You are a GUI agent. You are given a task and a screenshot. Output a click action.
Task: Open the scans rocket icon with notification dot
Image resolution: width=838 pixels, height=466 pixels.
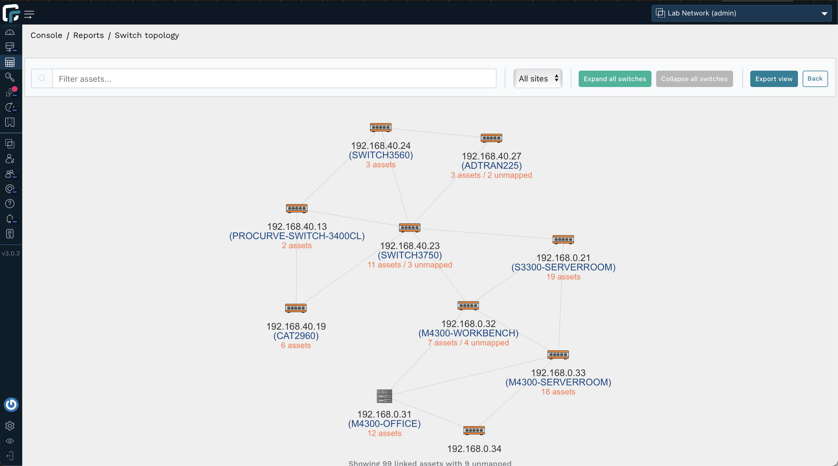[x=10, y=92]
